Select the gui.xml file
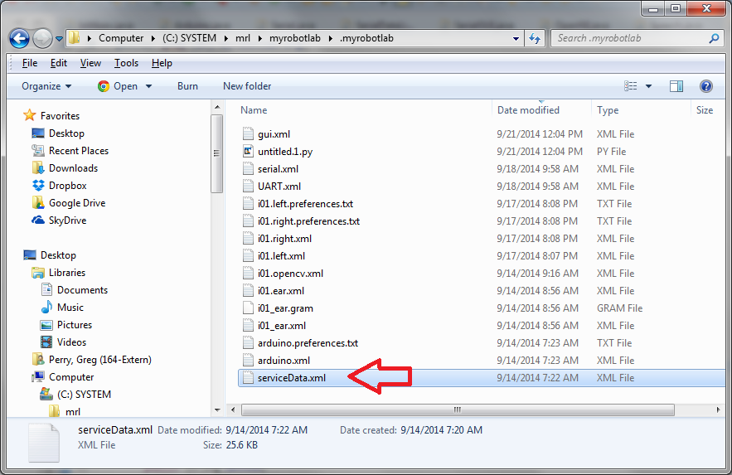The width and height of the screenshot is (732, 475). pyautogui.click(x=274, y=134)
